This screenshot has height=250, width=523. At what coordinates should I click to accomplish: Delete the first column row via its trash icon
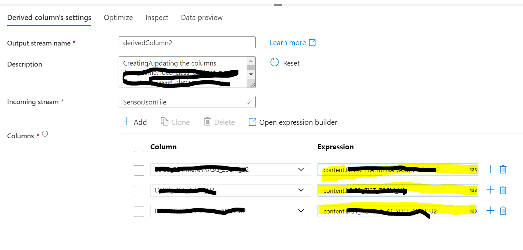tap(503, 169)
